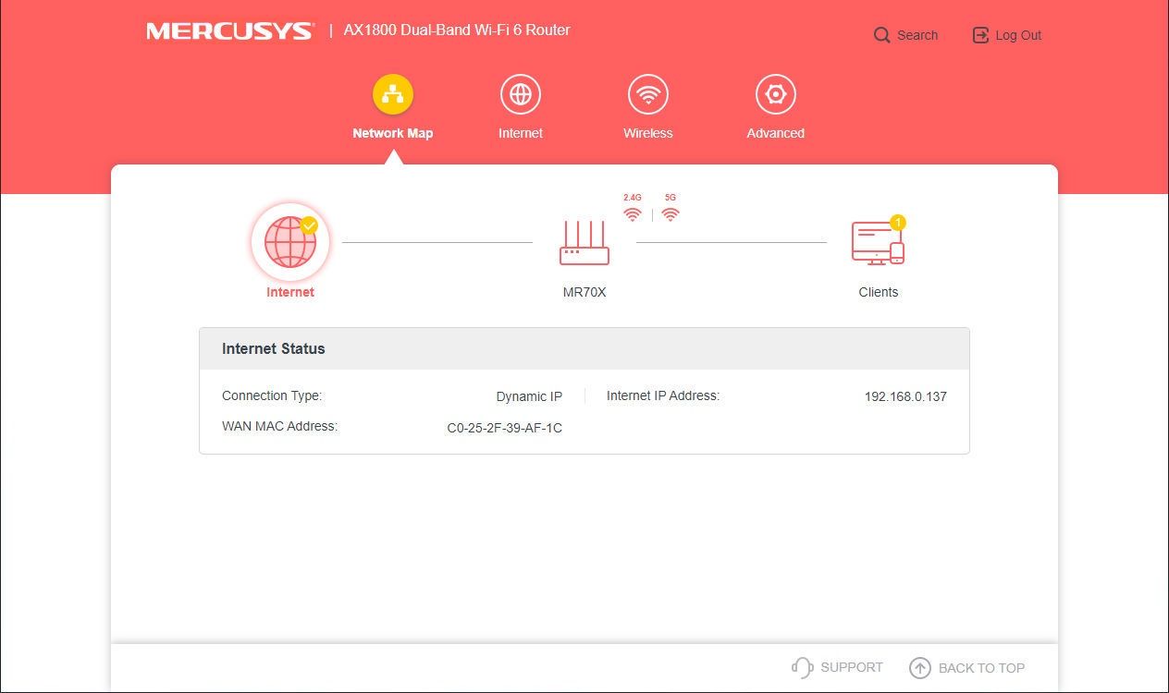
Task: Click the SUPPORT link text
Action: coord(852,667)
